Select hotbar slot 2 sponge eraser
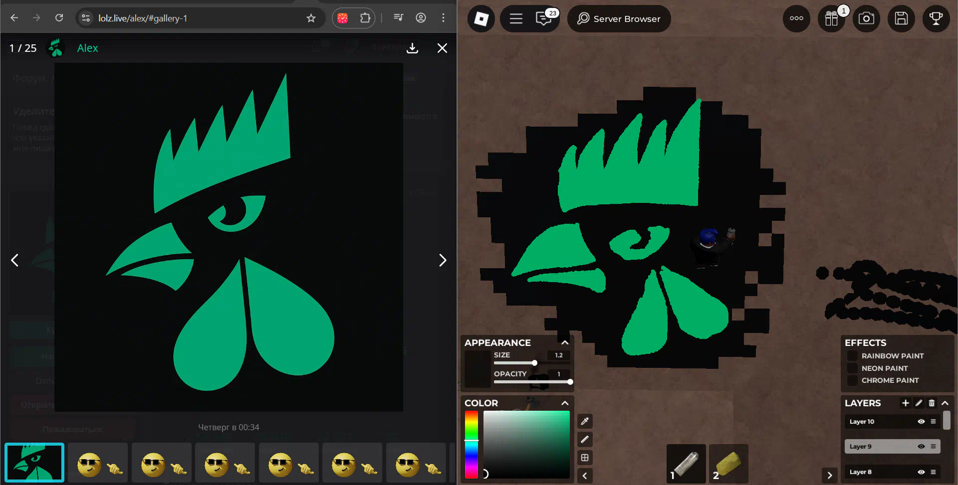 (x=728, y=464)
